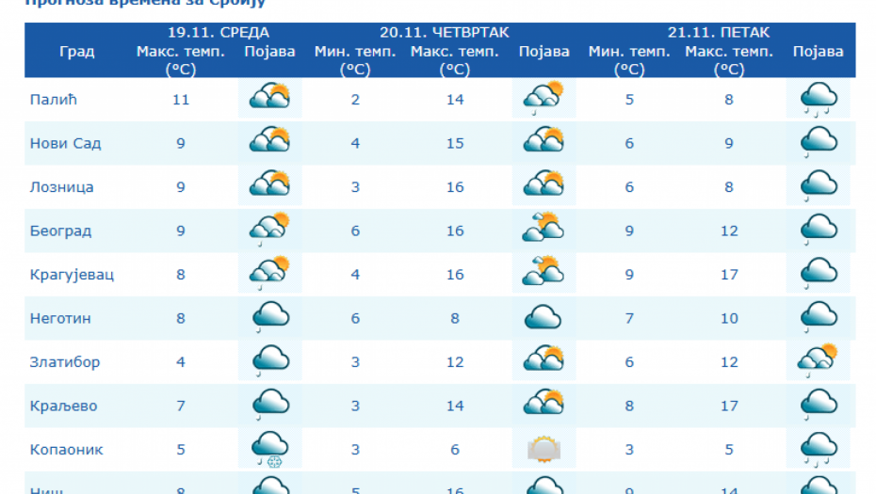This screenshot has width=876, height=494.
Task: Click Палић Friday rainy cloud icon
Action: pos(818,99)
